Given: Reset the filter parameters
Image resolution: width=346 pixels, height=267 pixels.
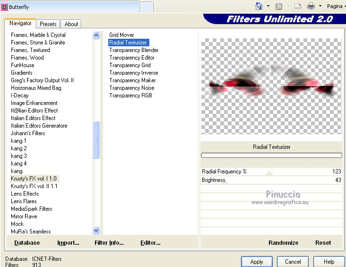Looking at the screenshot, I should 323,243.
